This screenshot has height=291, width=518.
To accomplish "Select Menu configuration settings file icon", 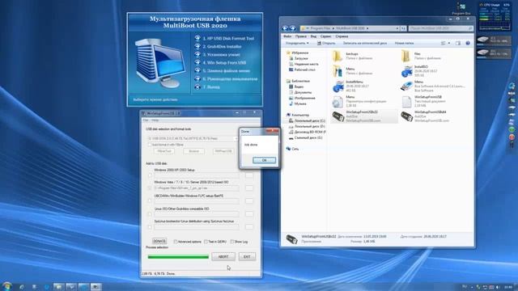I will tap(338, 102).
